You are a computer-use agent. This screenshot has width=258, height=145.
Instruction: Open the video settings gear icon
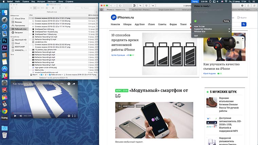point(69,116)
